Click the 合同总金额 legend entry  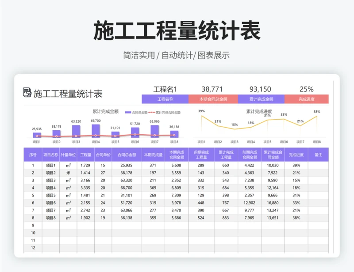pyautogui.click(x=136, y=113)
